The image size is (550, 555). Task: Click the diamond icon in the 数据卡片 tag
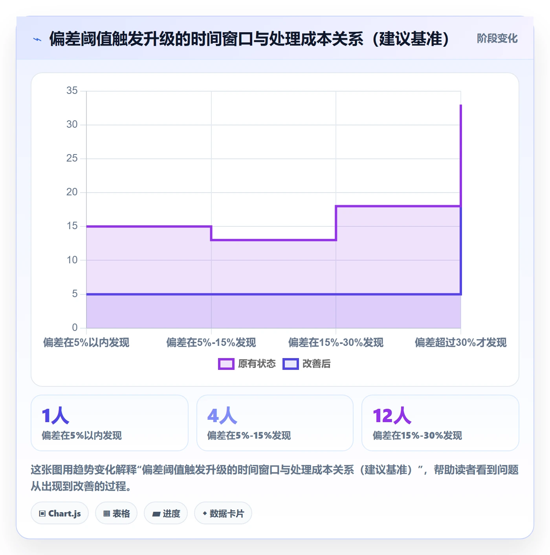[x=205, y=513]
